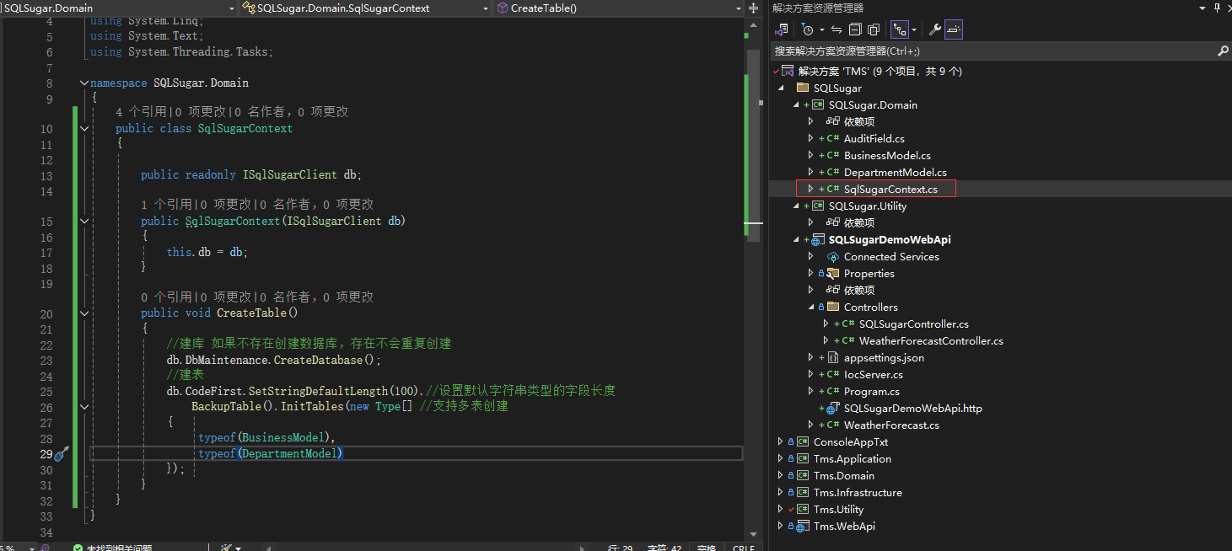
Task: Select the Tms.Utility project
Action: pyautogui.click(x=838, y=510)
